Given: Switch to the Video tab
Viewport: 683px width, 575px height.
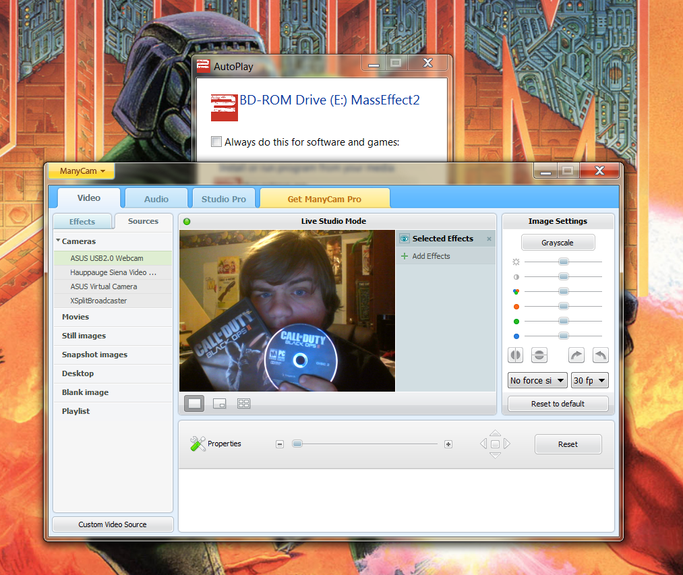Looking at the screenshot, I should pos(89,198).
